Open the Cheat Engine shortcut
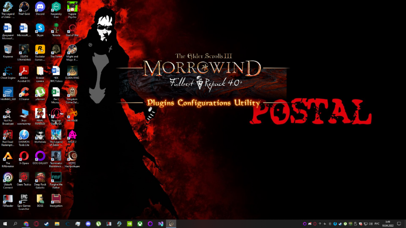 (x=8, y=71)
